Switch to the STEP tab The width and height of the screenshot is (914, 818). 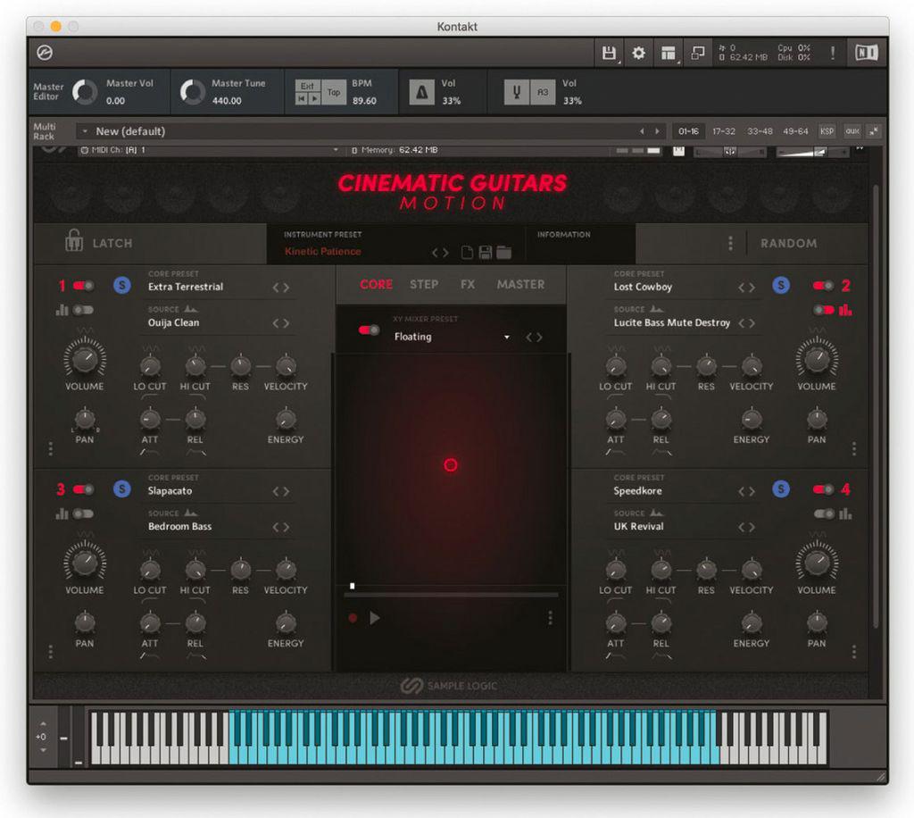pos(424,285)
